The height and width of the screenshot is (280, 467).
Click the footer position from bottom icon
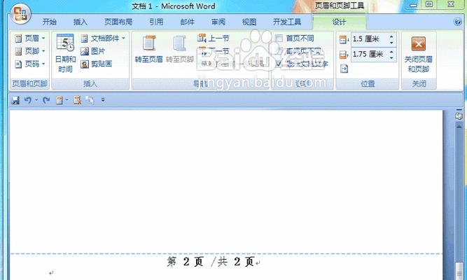[x=344, y=55]
